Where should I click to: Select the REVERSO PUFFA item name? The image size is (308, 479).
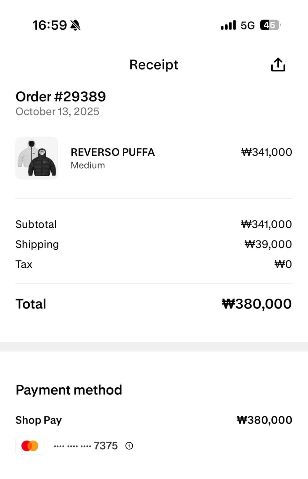pyautogui.click(x=113, y=152)
